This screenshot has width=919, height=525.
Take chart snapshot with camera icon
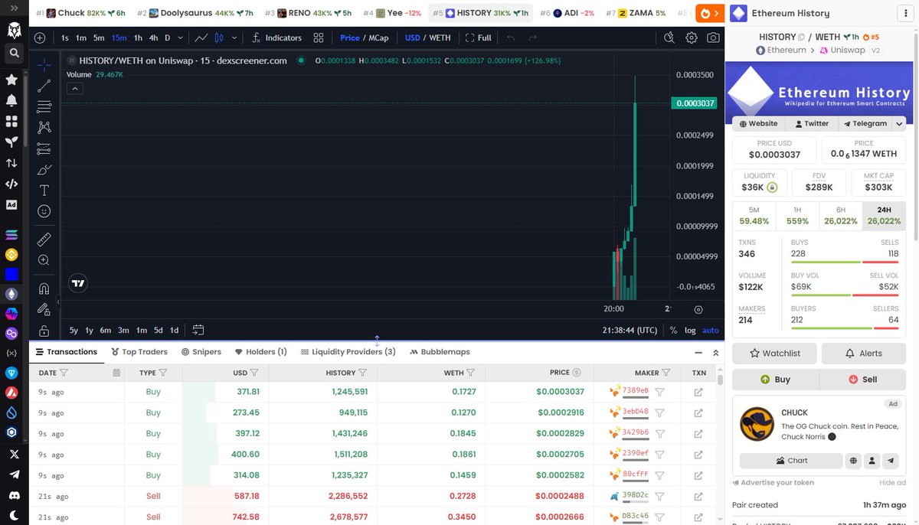(713, 37)
